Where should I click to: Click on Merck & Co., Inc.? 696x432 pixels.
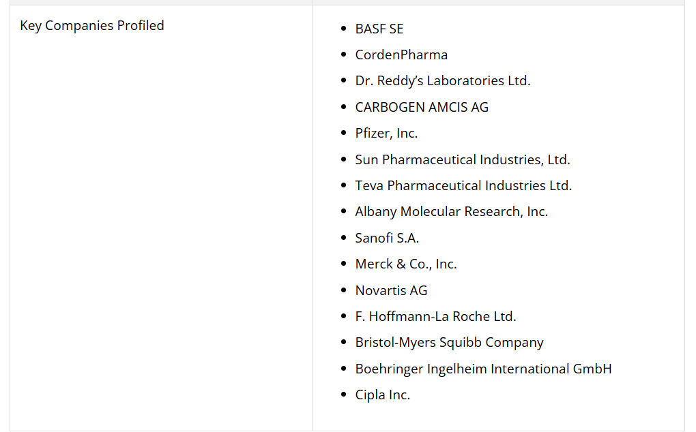click(405, 264)
